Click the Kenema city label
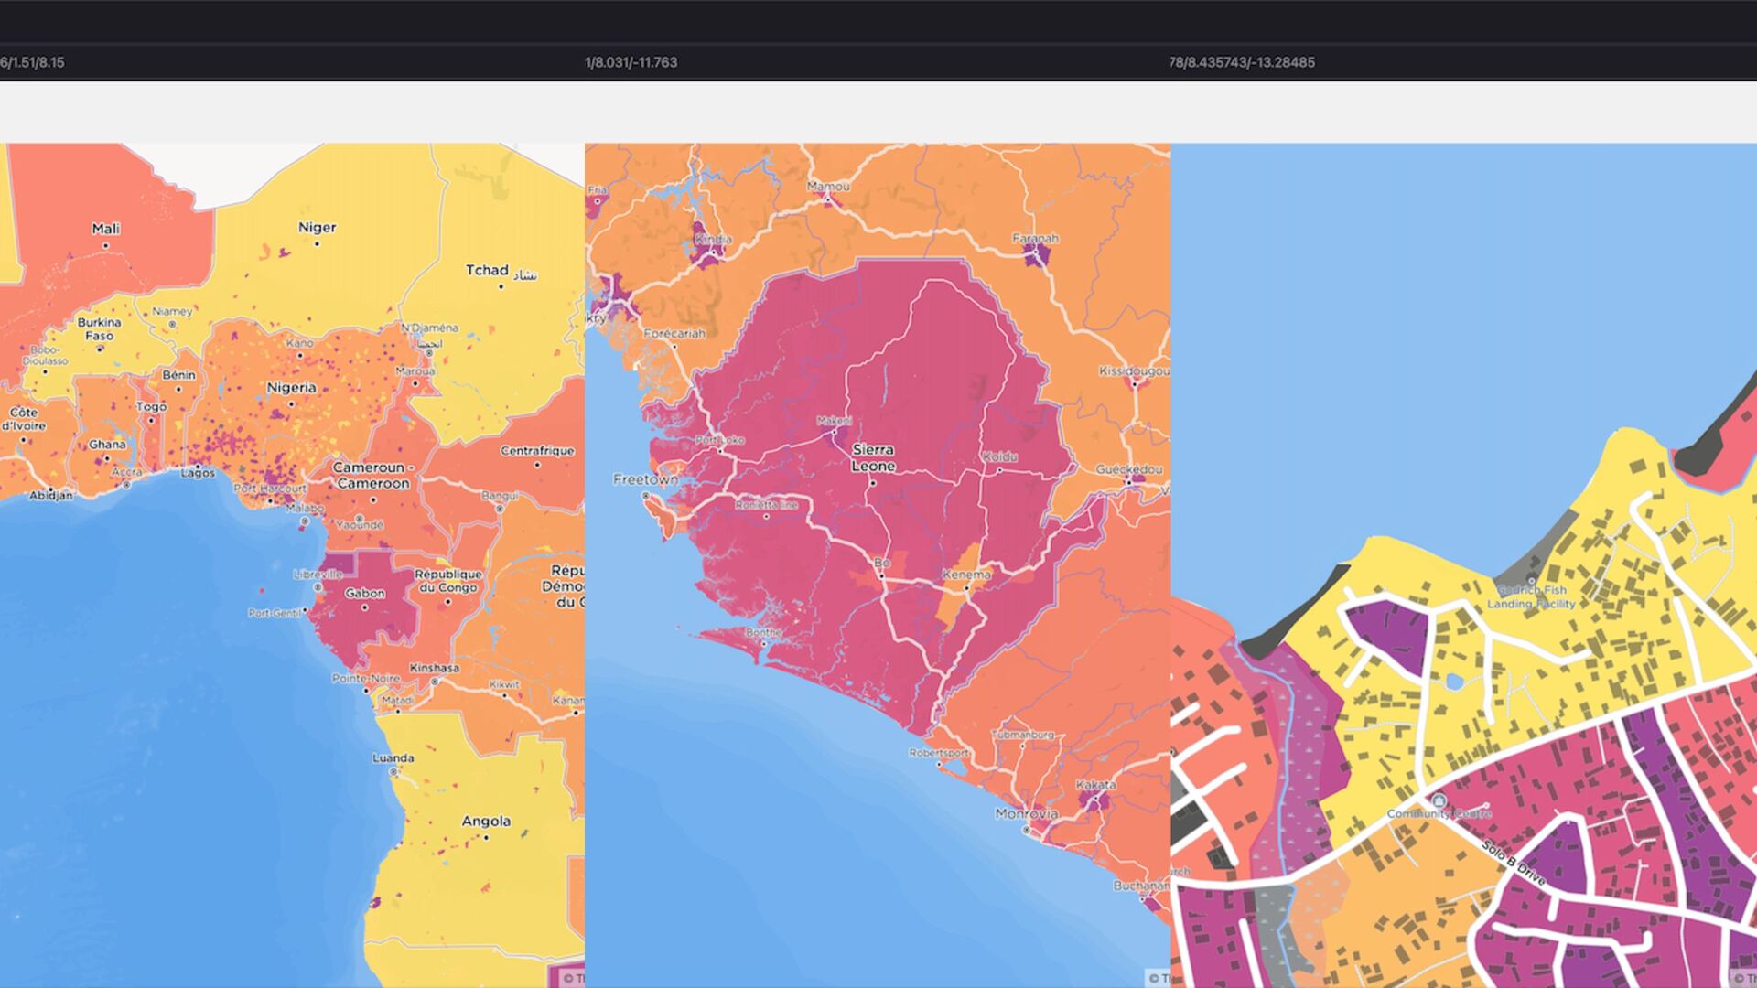This screenshot has width=1757, height=988. coord(966,575)
